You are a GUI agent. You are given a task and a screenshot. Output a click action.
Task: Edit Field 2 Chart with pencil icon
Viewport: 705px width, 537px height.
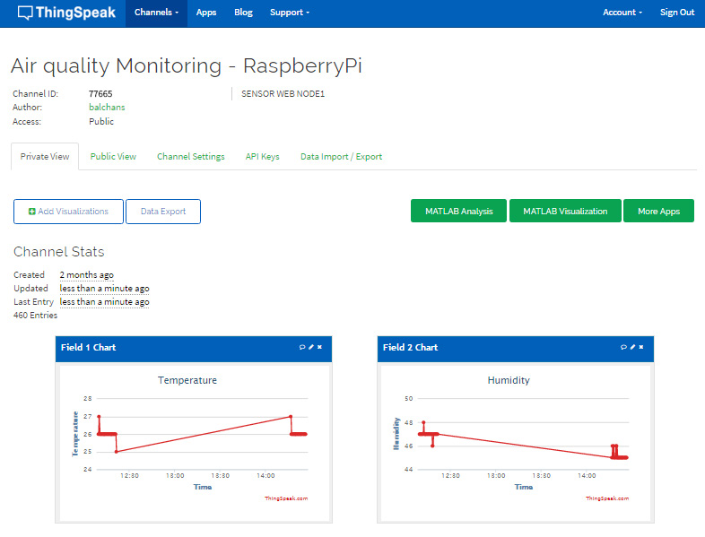tap(632, 347)
